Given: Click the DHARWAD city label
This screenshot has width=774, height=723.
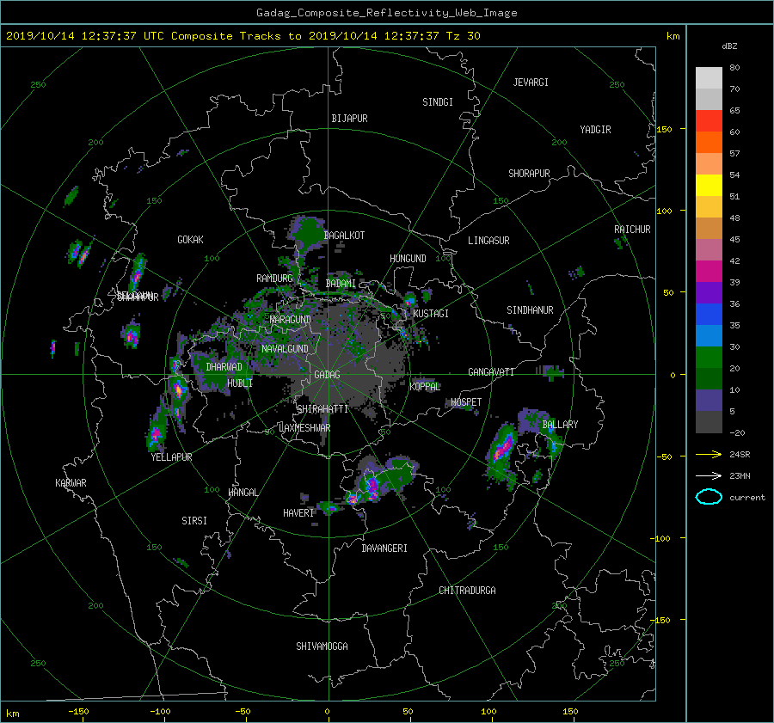Looking at the screenshot, I should click(224, 367).
